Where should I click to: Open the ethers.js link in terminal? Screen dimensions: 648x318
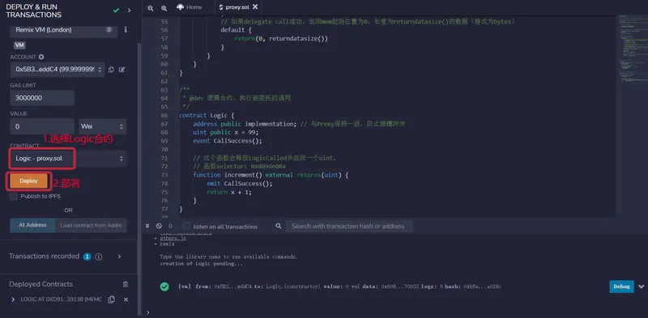173,239
